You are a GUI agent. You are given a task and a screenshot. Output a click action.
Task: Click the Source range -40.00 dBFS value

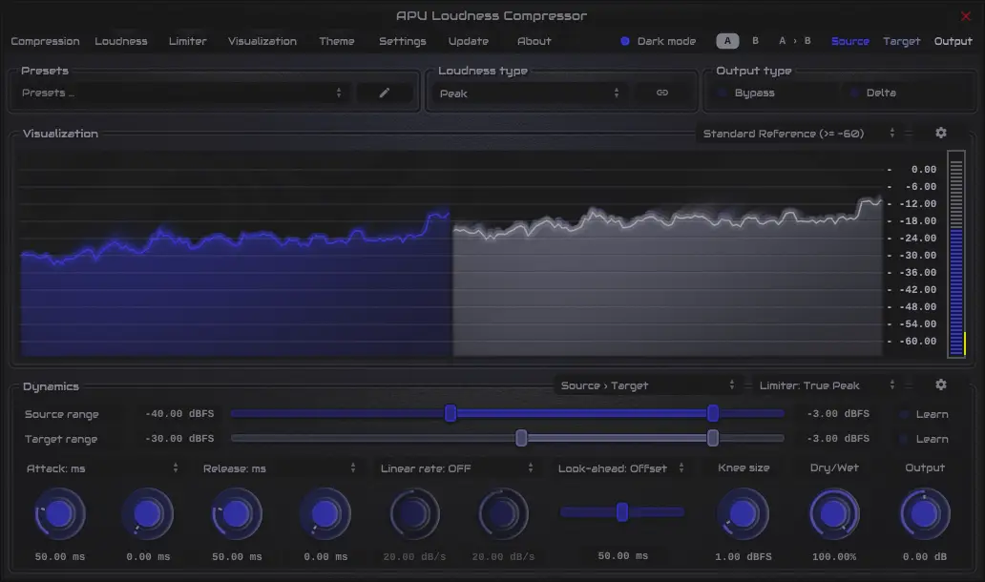179,414
